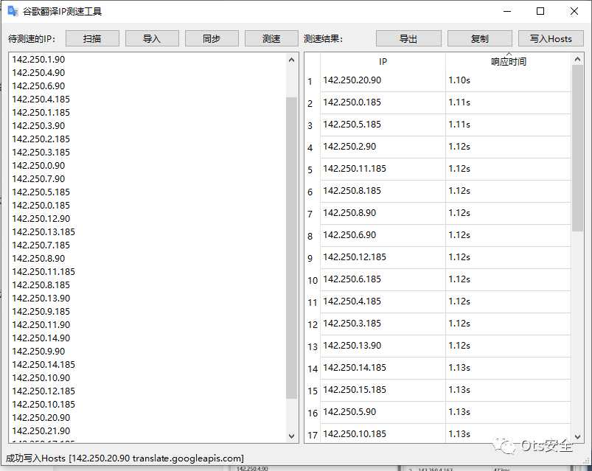Select result cell 142.250.11.185 in row 5
This screenshot has width=592, height=471.
[383, 169]
